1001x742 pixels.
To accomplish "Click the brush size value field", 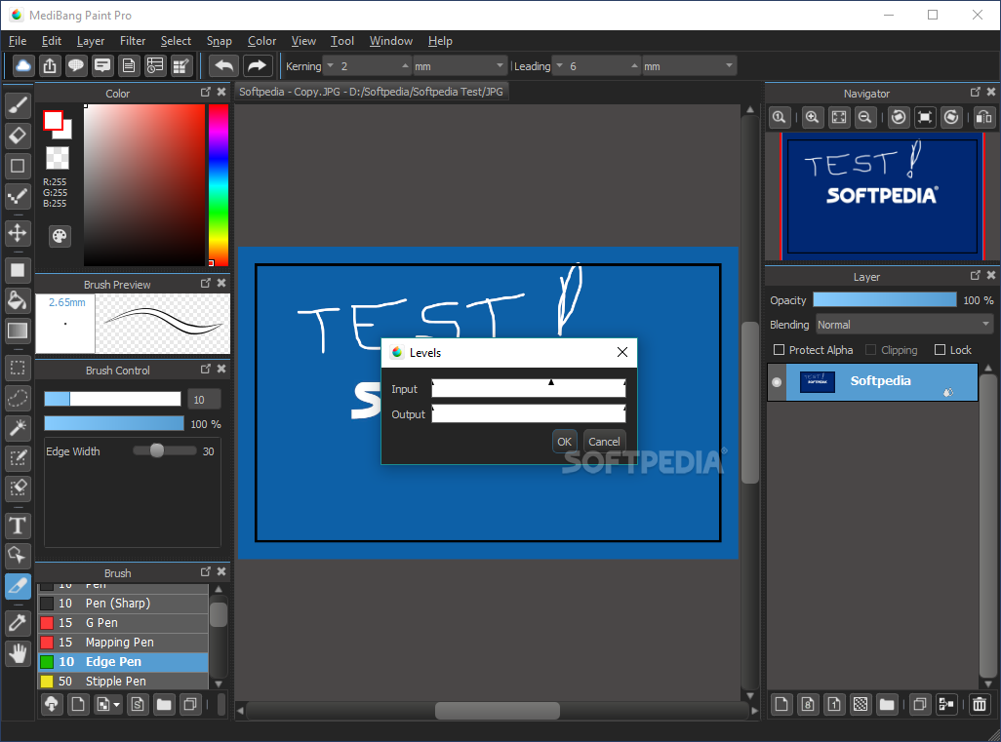I will coord(204,400).
